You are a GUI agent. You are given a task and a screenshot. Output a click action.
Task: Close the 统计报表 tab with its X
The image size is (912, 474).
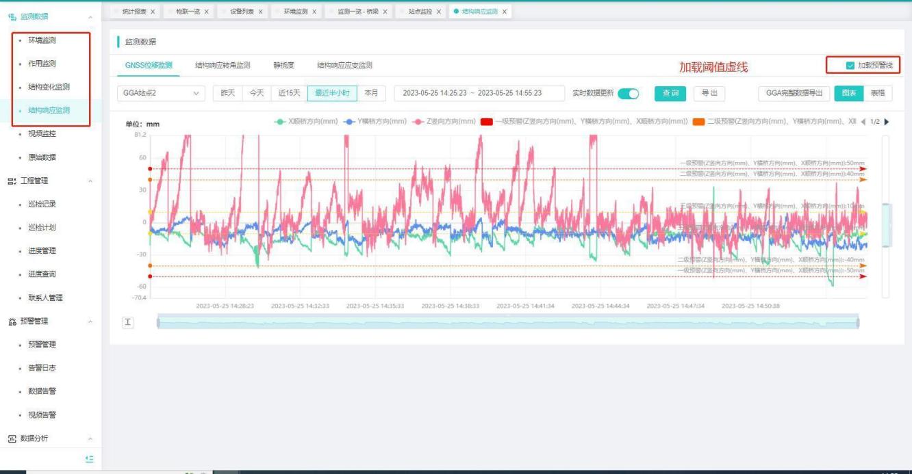point(152,12)
